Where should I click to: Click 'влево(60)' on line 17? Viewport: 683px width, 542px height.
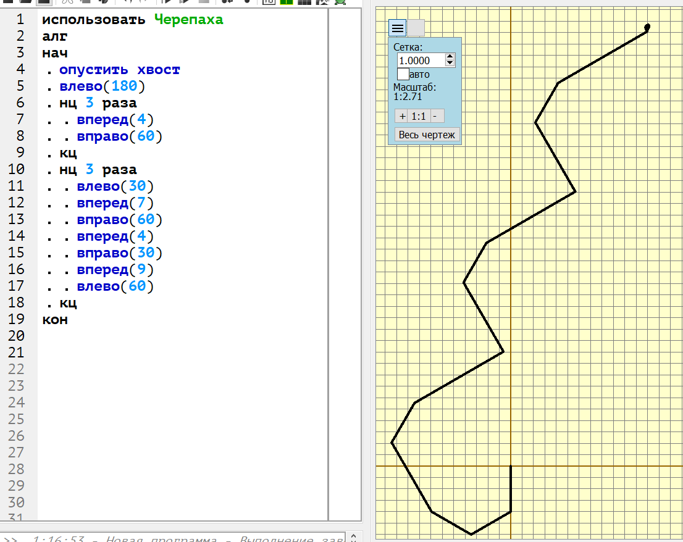pos(115,286)
